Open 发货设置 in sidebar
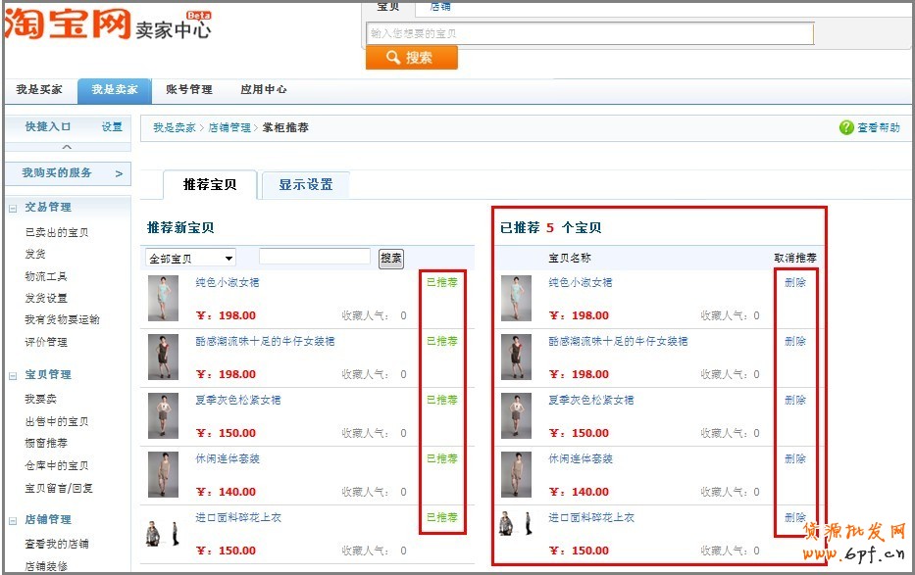The image size is (915, 575). point(45,299)
